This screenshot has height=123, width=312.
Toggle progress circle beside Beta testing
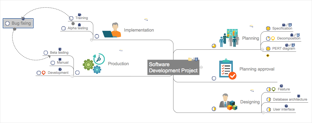(x=46, y=53)
